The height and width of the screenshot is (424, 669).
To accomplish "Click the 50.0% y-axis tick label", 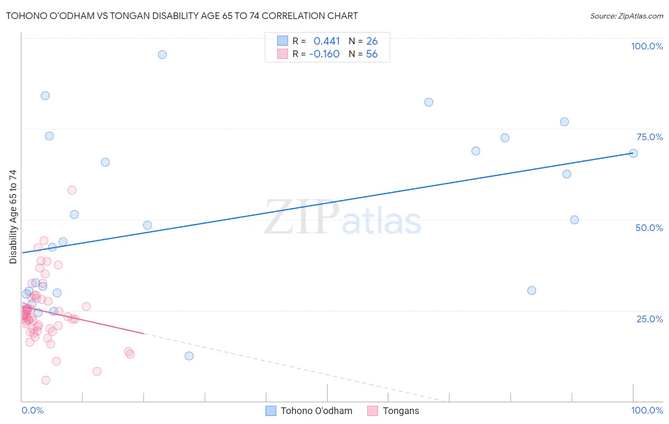I will pos(649,228).
